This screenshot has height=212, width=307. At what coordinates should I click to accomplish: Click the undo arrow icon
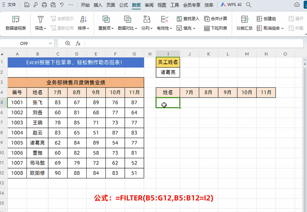62,5
